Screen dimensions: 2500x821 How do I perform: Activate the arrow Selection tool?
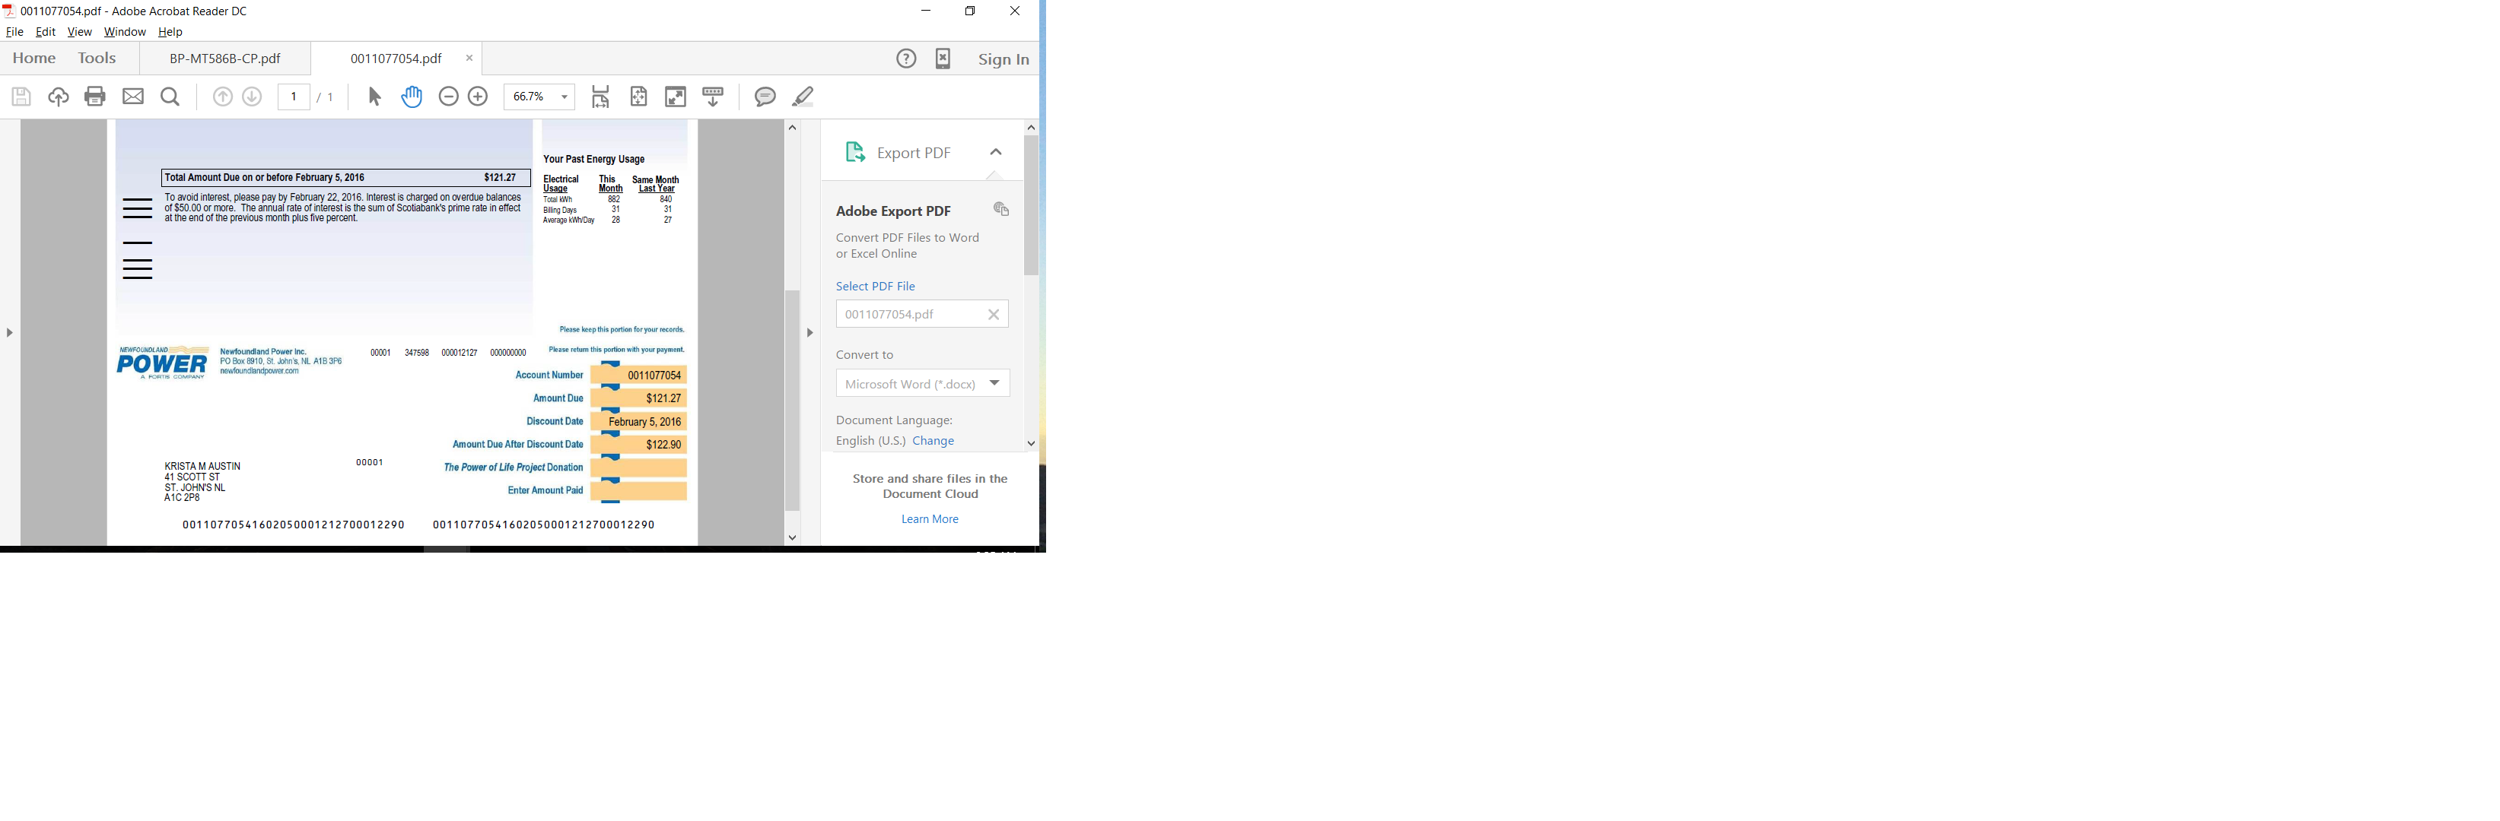(374, 96)
